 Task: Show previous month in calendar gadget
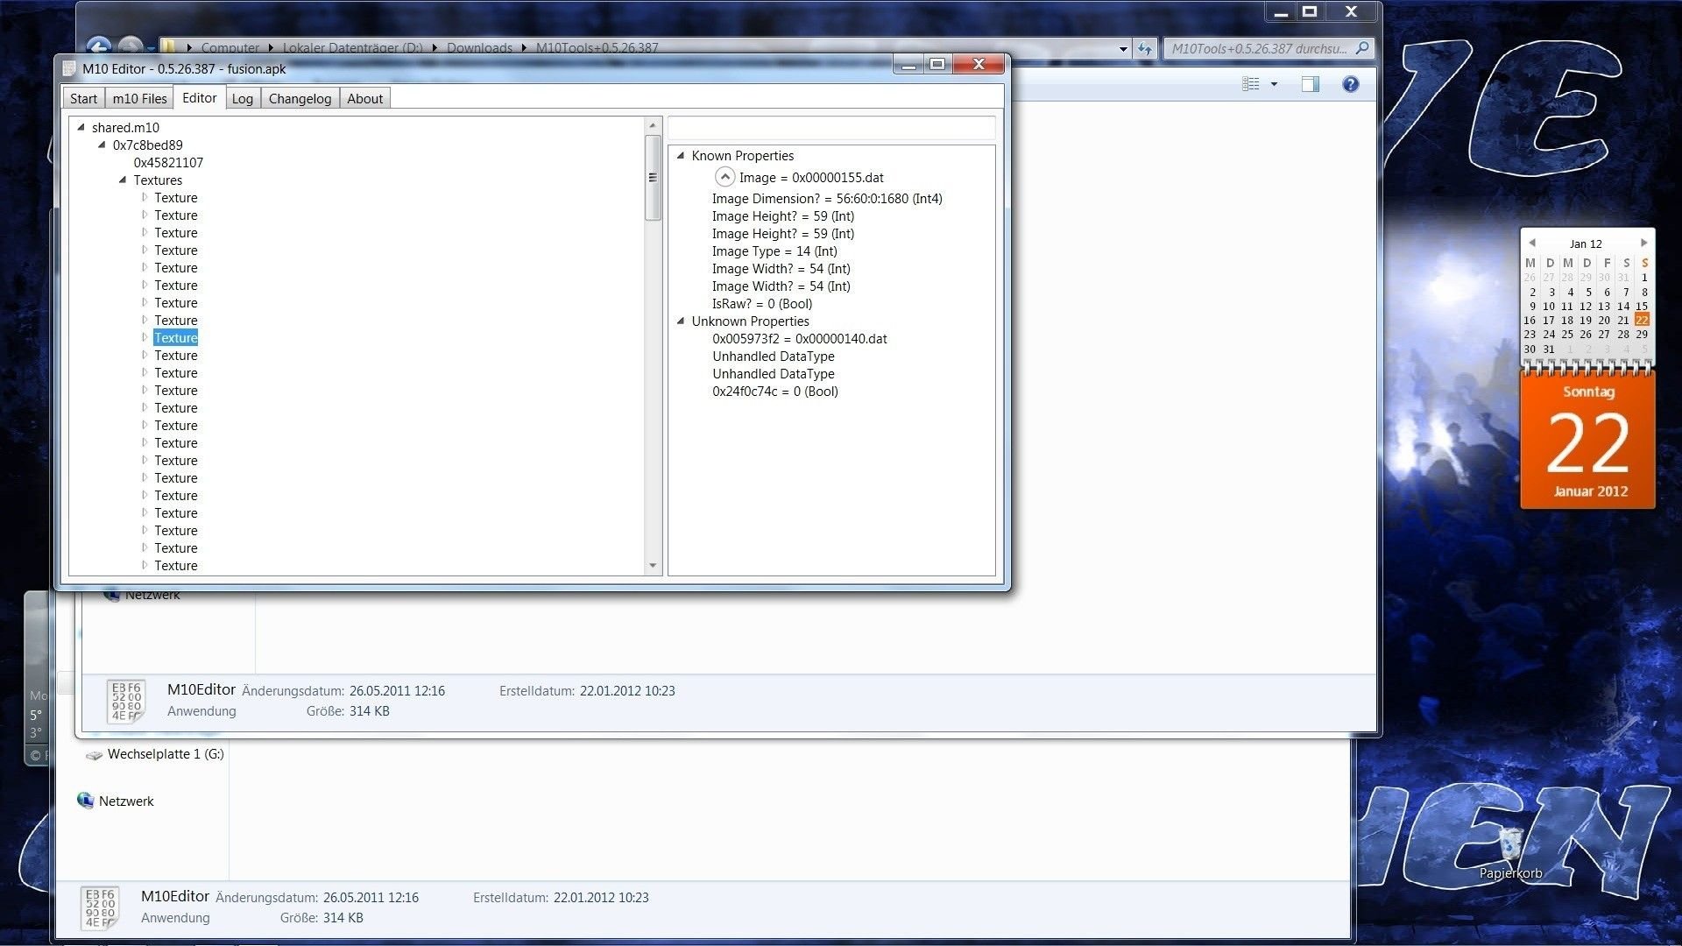(1532, 243)
